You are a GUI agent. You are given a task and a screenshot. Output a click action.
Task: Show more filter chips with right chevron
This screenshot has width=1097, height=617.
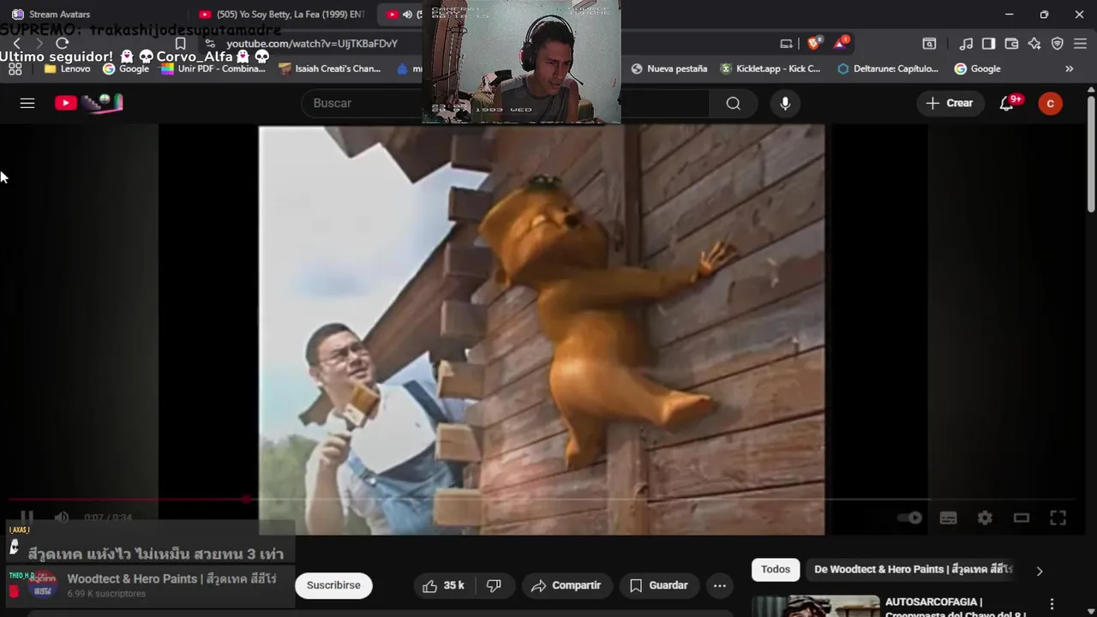tap(1040, 571)
